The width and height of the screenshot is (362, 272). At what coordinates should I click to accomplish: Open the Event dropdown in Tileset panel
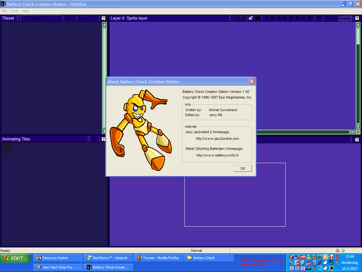(x=88, y=18)
